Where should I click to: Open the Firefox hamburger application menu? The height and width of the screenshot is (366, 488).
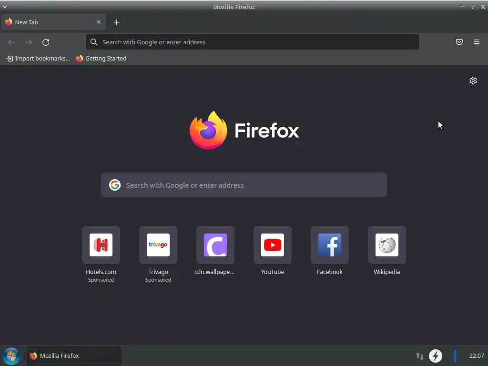[x=477, y=42]
